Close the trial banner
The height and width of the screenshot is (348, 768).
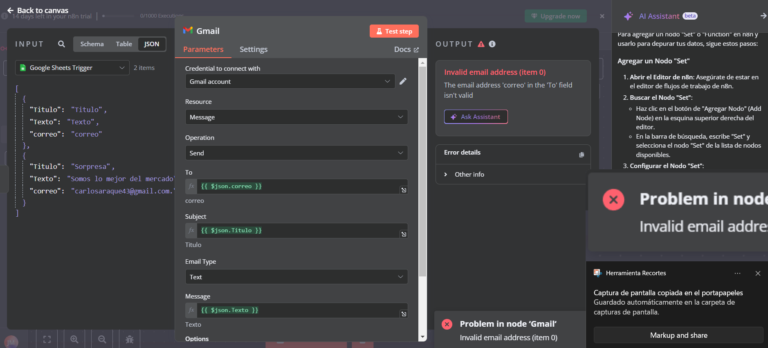tap(602, 16)
